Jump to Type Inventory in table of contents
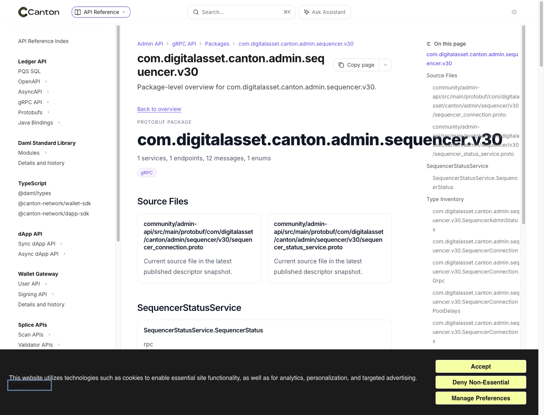Viewport: 544px width, 415px height. [x=445, y=199]
